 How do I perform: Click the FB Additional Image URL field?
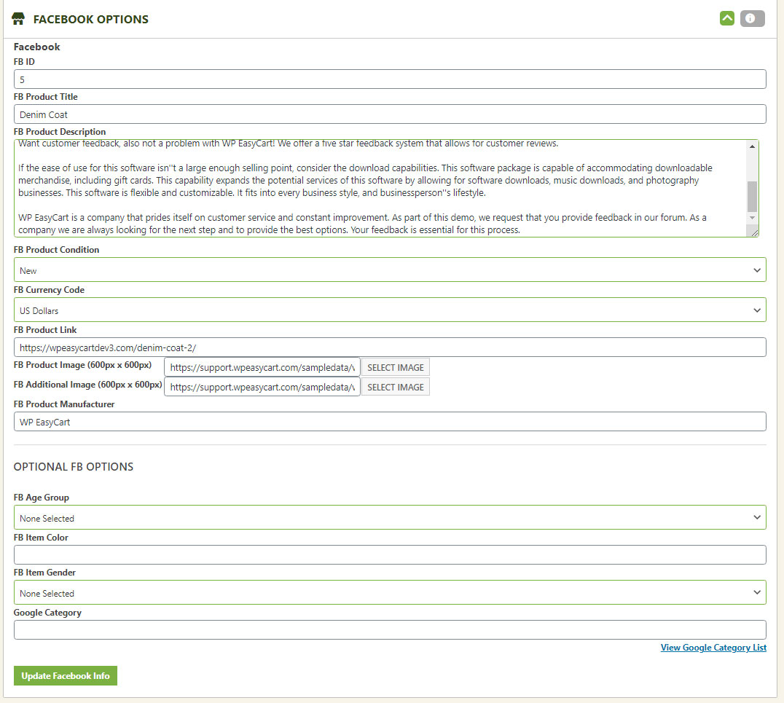(262, 387)
